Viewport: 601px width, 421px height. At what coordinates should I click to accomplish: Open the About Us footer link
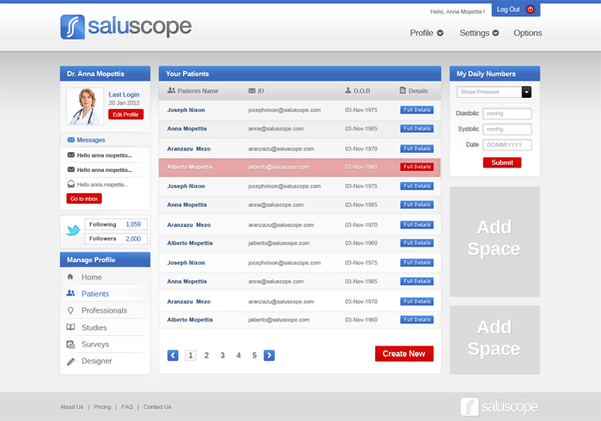click(x=71, y=406)
